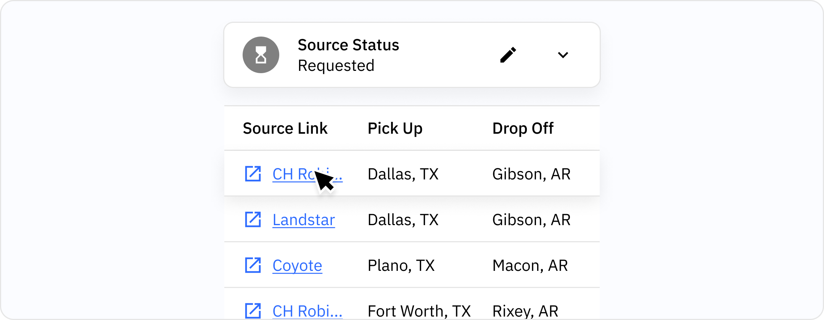The height and width of the screenshot is (320, 824).
Task: Click the pencil edit icon
Action: (508, 55)
